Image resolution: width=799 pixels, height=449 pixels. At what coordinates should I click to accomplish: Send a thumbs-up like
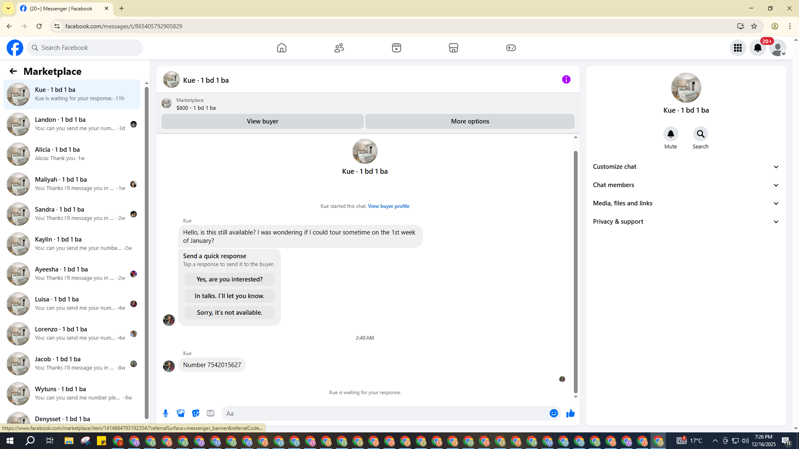click(x=571, y=413)
